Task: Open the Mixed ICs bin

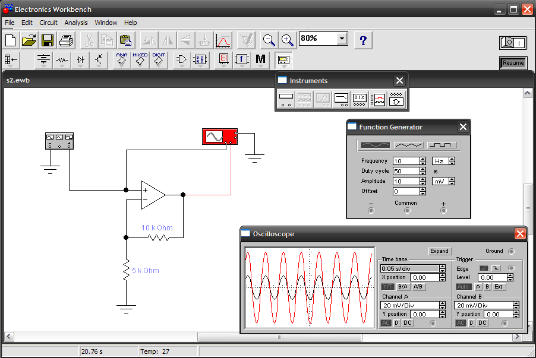Action: (140, 60)
